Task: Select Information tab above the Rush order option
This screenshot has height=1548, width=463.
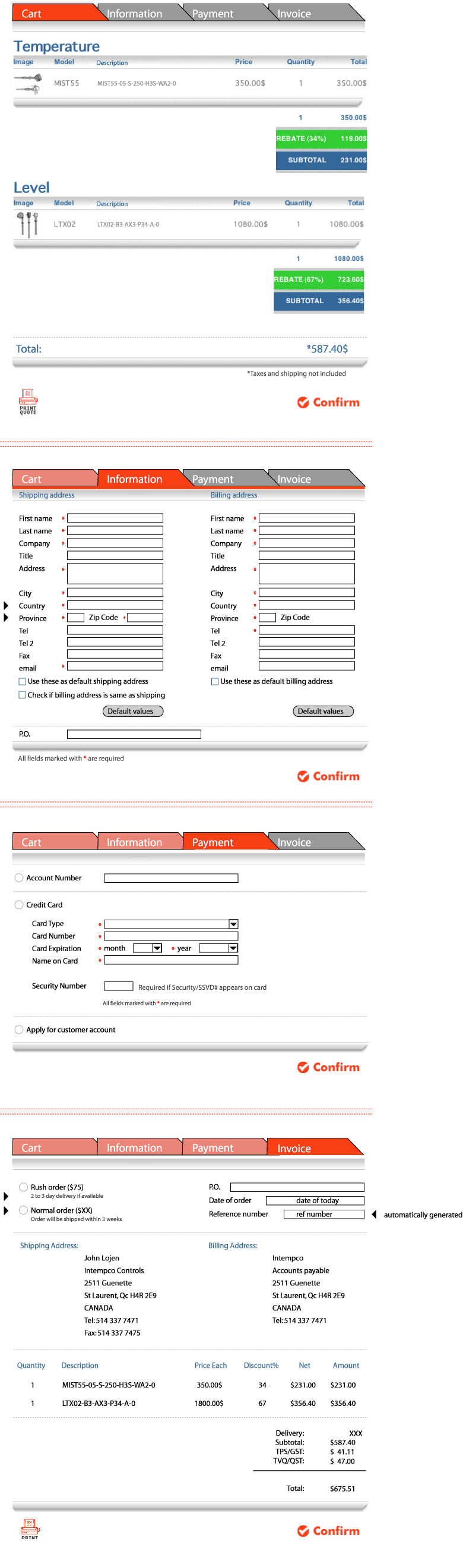Action: coord(138,1147)
